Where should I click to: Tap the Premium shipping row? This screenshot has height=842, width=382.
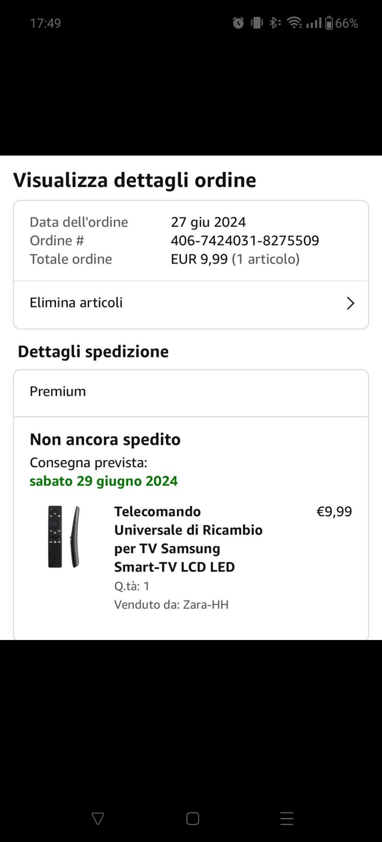click(191, 393)
